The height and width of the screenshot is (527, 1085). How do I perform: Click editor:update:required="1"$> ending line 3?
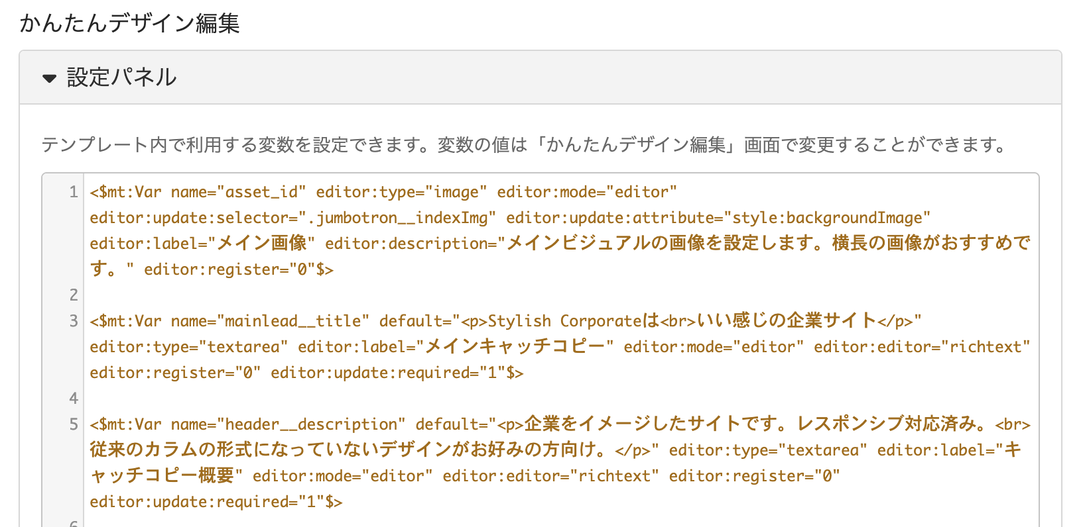397,373
